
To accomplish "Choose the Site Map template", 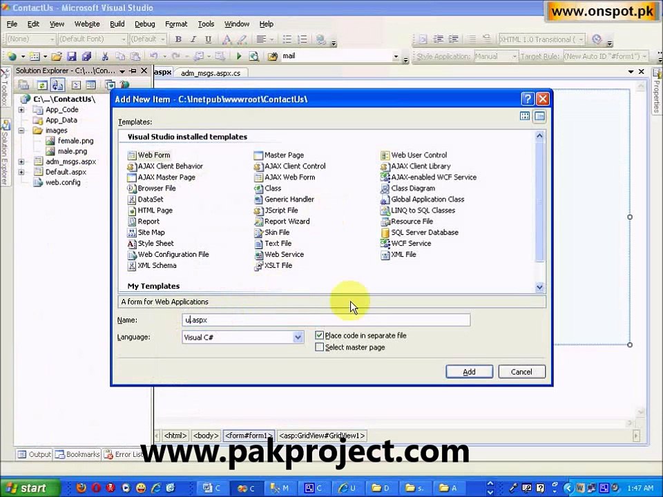I will pos(146,232).
